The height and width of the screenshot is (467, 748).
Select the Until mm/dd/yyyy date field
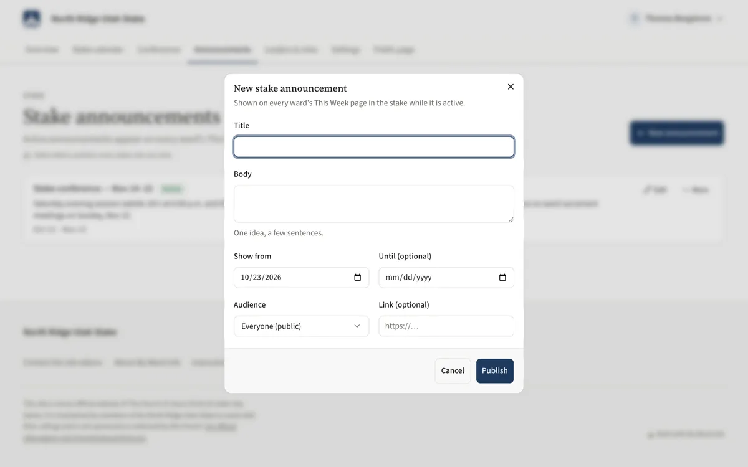446,278
